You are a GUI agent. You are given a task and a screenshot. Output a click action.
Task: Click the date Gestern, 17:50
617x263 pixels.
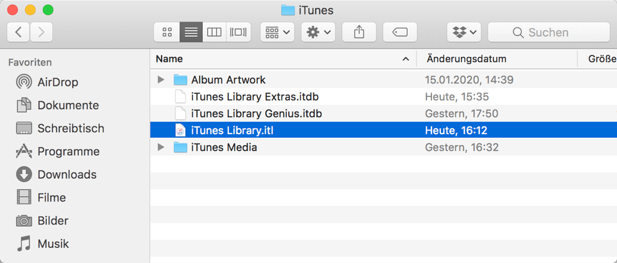[x=462, y=114]
